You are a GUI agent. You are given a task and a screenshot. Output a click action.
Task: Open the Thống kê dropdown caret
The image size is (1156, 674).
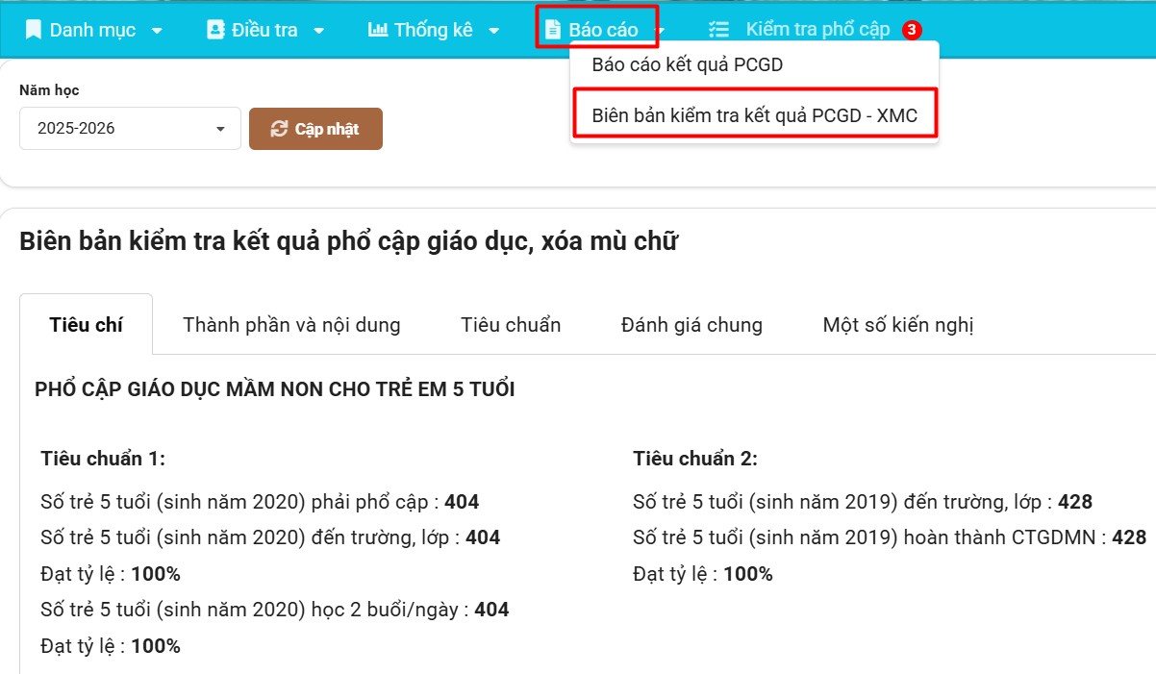[493, 31]
